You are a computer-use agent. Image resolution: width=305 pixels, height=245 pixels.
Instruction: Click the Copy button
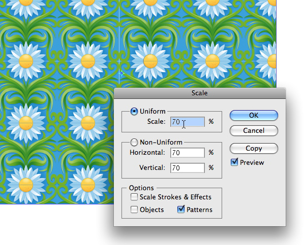tap(254, 148)
